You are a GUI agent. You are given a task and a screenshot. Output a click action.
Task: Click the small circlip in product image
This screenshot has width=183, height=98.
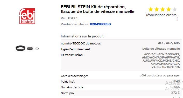coord(37,48)
